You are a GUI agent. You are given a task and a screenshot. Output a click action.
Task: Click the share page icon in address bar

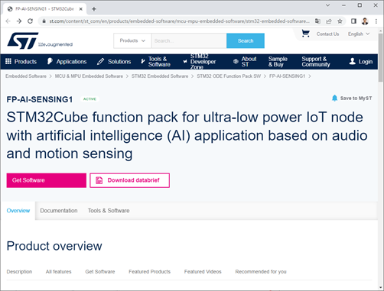tap(329, 21)
